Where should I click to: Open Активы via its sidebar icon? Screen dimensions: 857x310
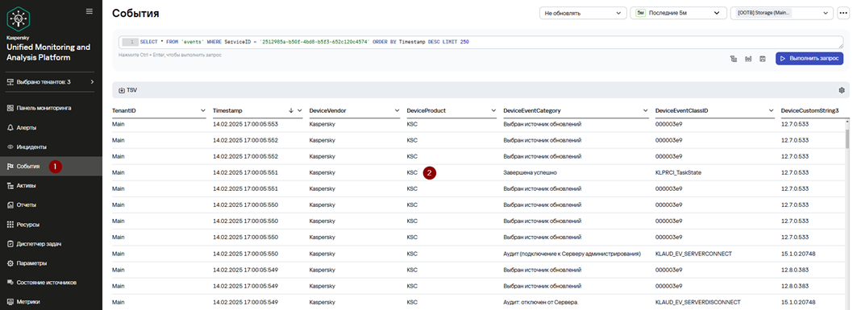10,186
